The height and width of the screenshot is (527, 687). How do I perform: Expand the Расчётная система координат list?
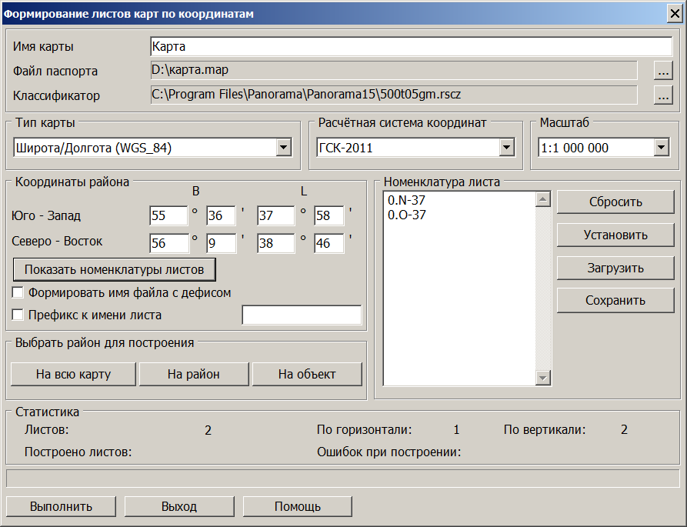[508, 147]
